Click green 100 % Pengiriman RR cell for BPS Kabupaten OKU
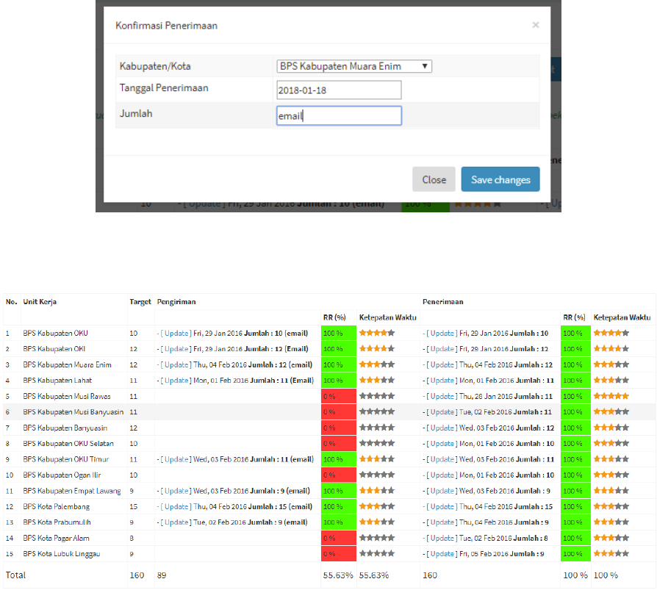Screen dimensions: 657x590 tap(339, 333)
